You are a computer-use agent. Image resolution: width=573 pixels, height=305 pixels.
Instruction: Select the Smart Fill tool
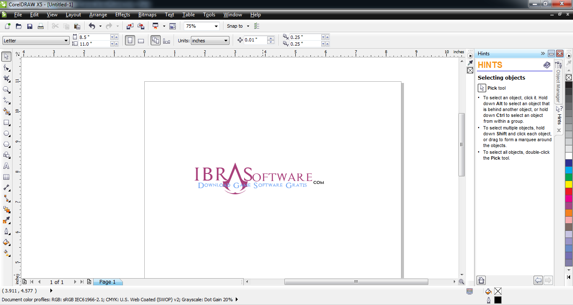[6, 111]
